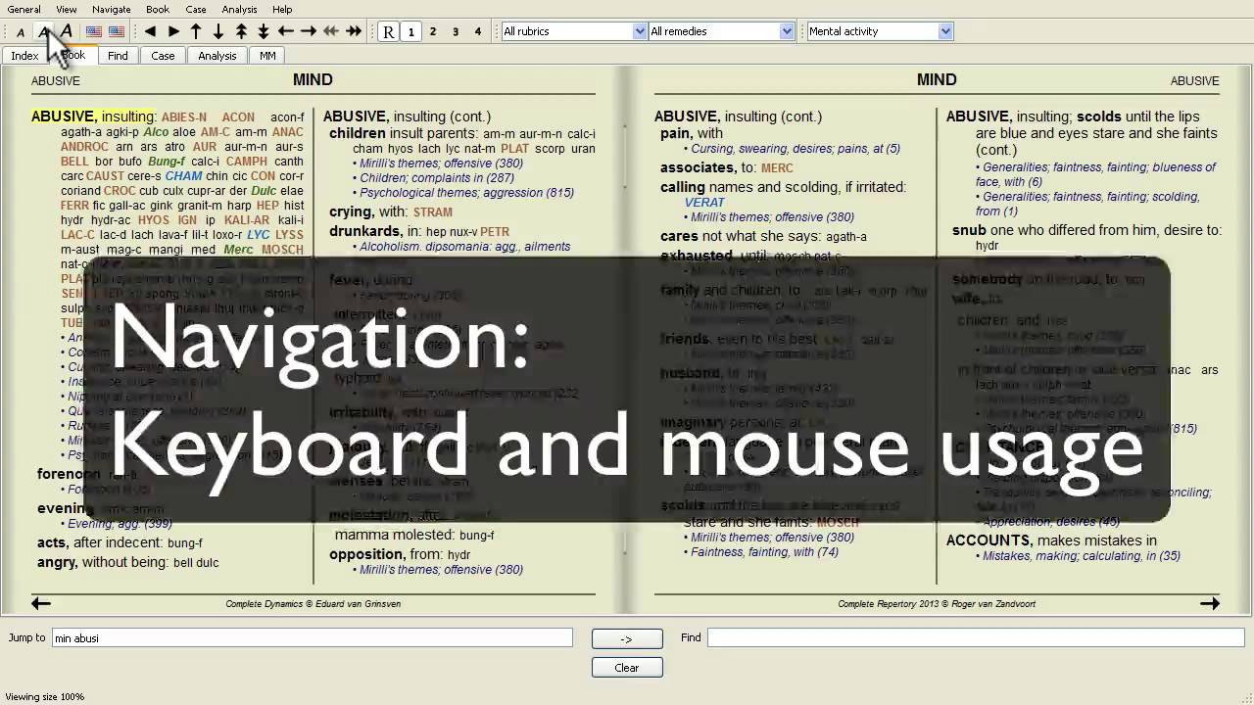
Task: Switch to the Book tab
Action: pos(73,55)
